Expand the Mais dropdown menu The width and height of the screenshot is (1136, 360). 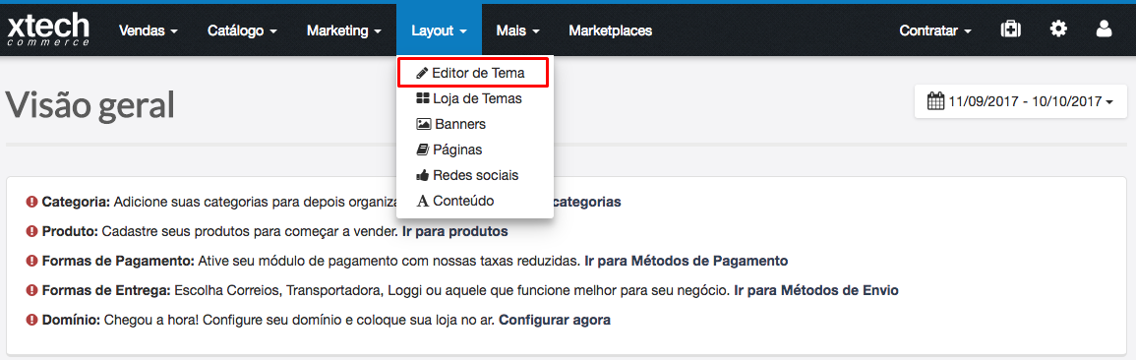pos(518,30)
